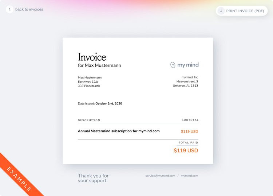Screen dimensions: 273x196
Task: Click the 'for Max Mustermann' subtitle
Action: pyautogui.click(x=99, y=66)
